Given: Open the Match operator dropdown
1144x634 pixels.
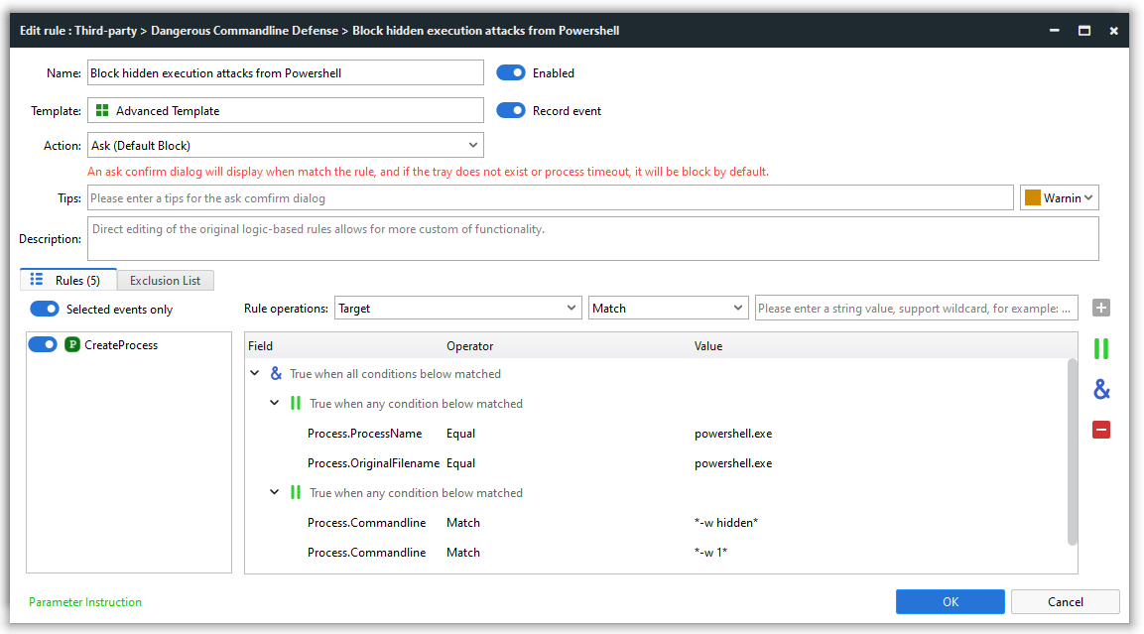Looking at the screenshot, I should tap(668, 309).
